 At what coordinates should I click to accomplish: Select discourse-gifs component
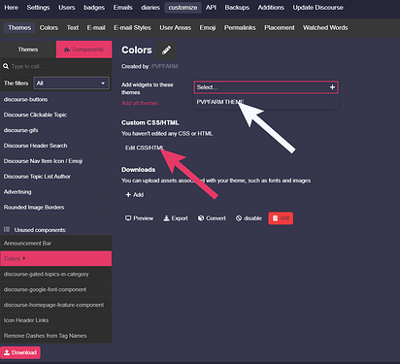click(56, 130)
